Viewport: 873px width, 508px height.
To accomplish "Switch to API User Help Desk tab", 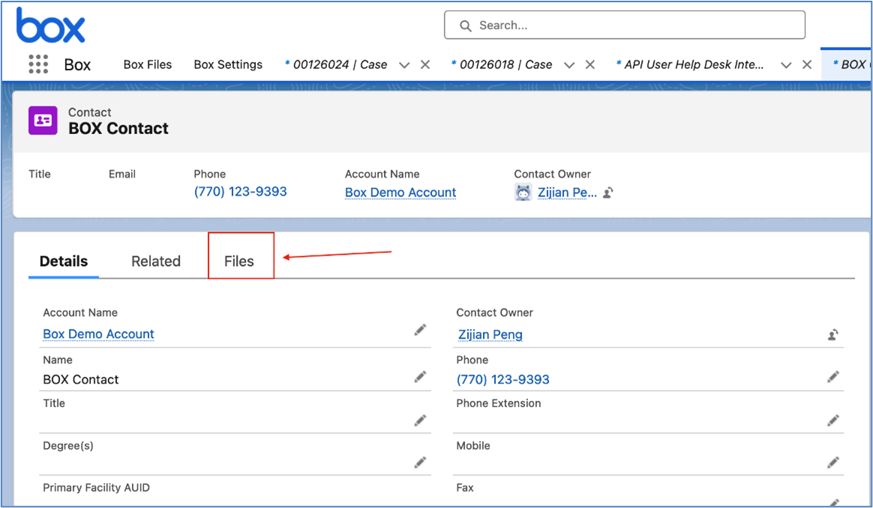I will tap(690, 64).
